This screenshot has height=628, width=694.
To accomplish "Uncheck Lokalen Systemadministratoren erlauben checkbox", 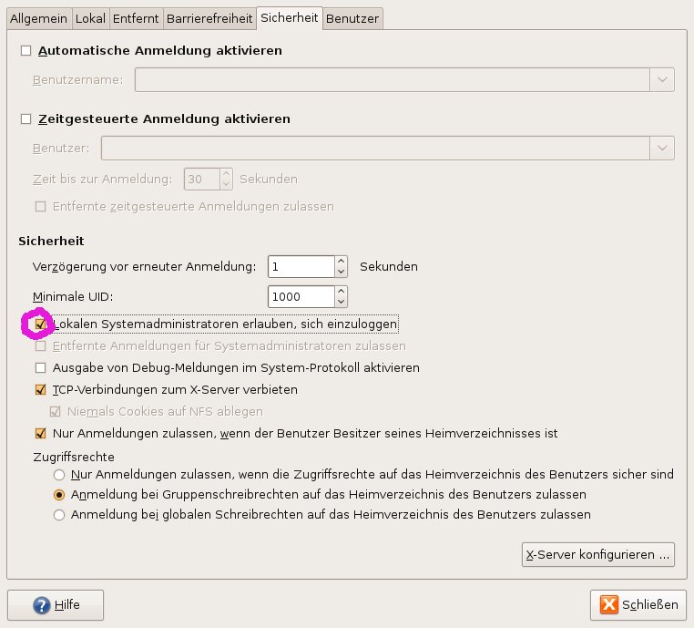I will 40,324.
